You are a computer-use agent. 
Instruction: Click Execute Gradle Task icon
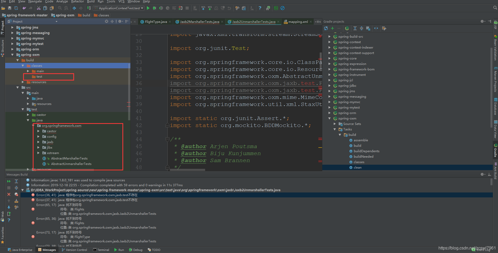coord(347,28)
